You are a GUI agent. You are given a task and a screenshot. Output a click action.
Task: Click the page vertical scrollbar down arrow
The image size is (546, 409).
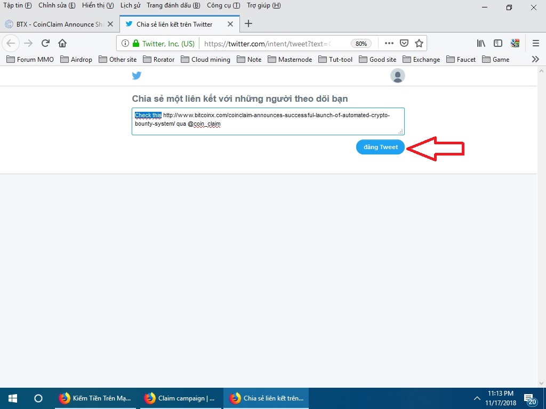coord(541,383)
